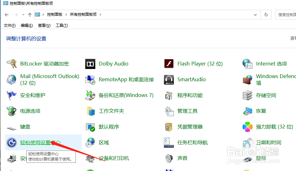Image resolution: width=296 pixels, height=171 pixels.
Task: Click the 管理工具 link text
Action: (187, 111)
